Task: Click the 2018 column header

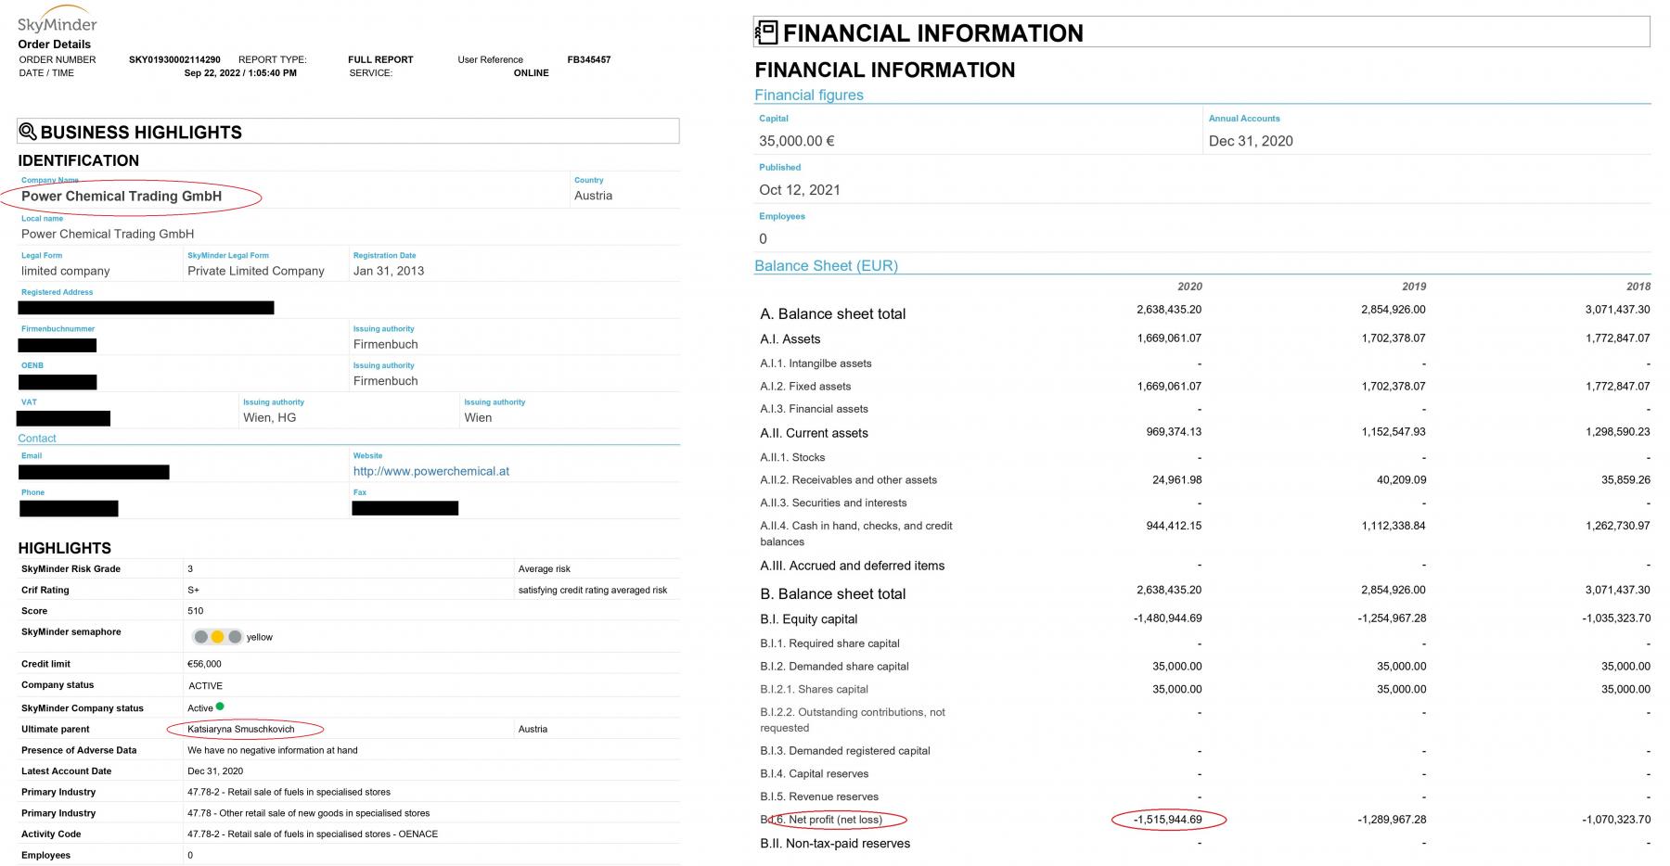Action: coord(1638,287)
